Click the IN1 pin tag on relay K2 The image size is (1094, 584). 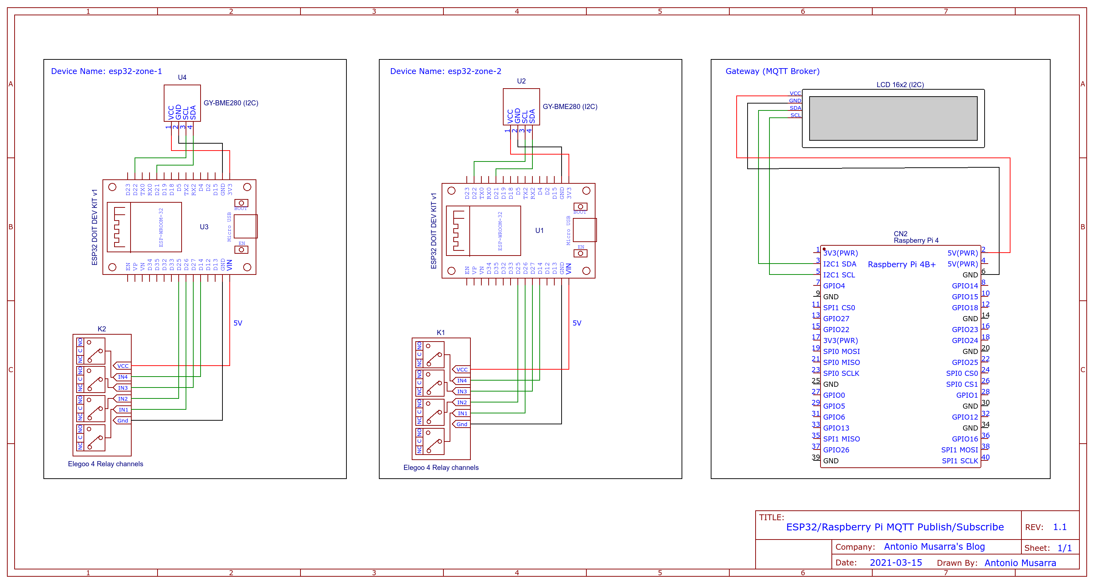(x=123, y=409)
